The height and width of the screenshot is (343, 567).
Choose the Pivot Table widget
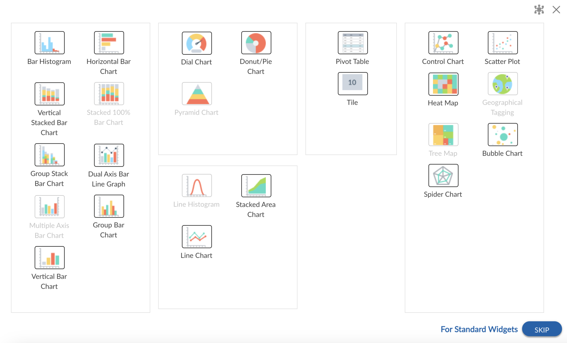353,43
